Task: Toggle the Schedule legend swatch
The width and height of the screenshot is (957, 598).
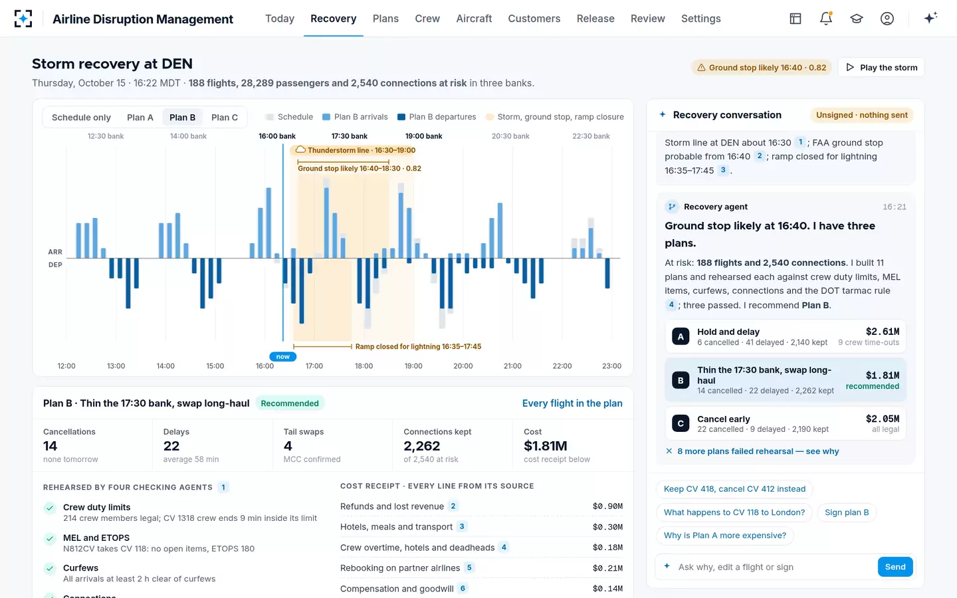Action: click(270, 117)
